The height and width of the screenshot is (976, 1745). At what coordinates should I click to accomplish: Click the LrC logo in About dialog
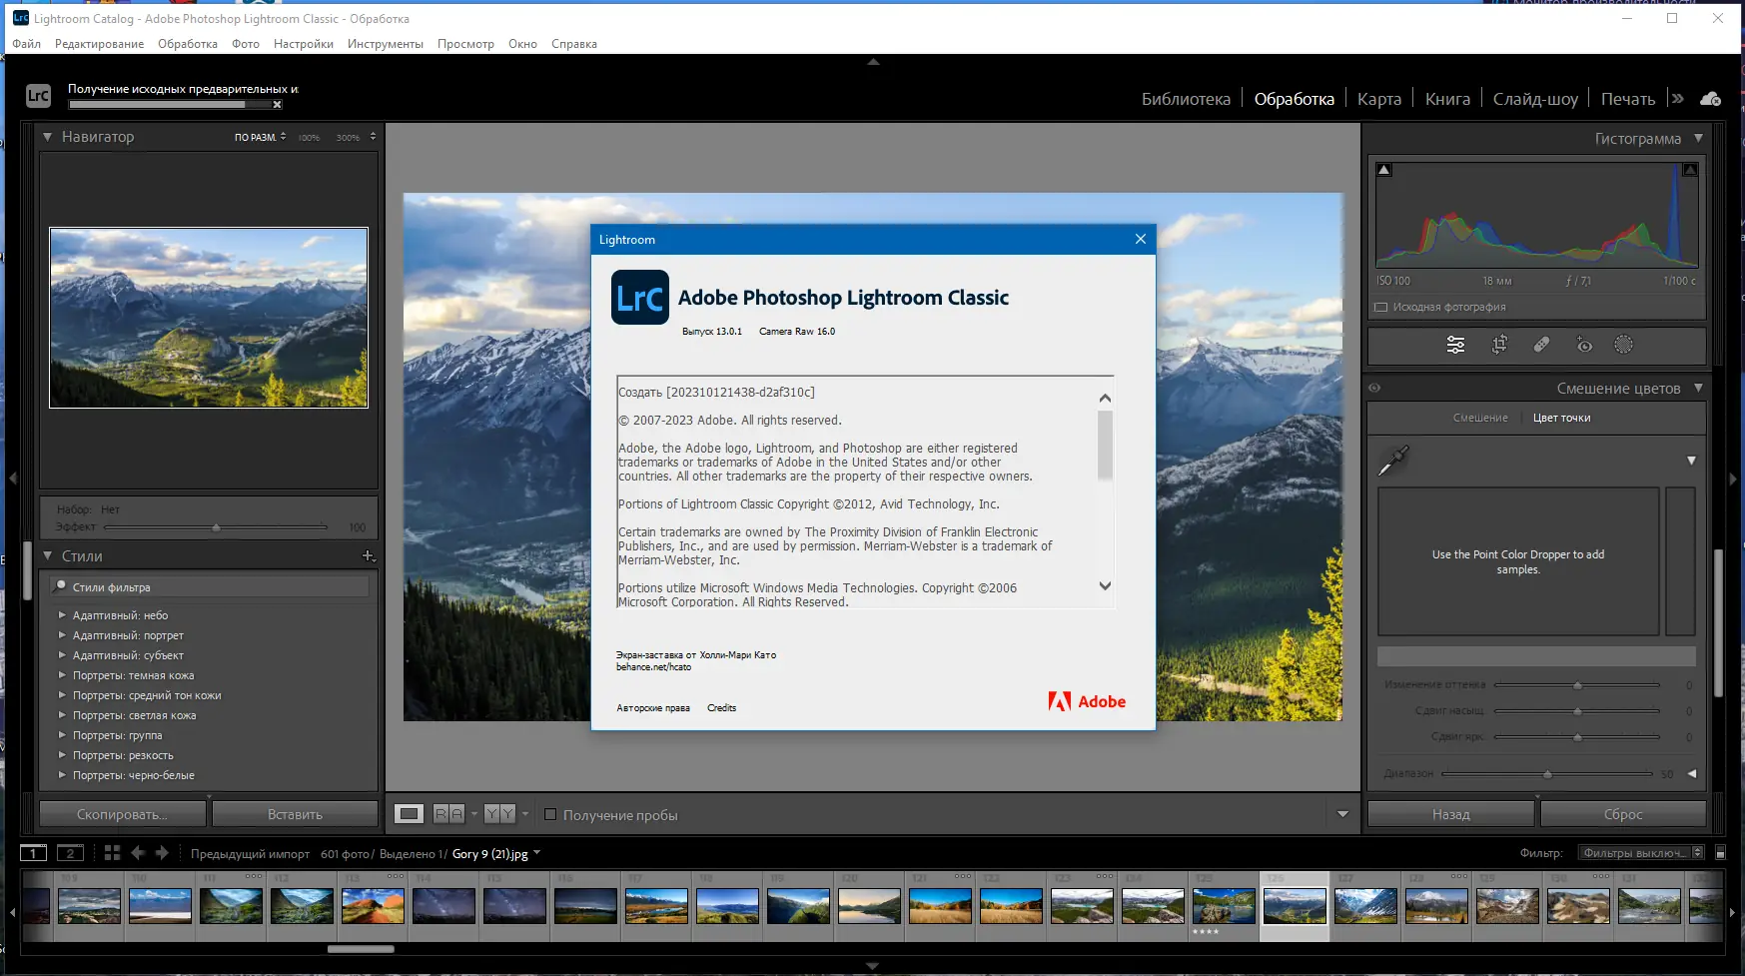[x=640, y=298]
